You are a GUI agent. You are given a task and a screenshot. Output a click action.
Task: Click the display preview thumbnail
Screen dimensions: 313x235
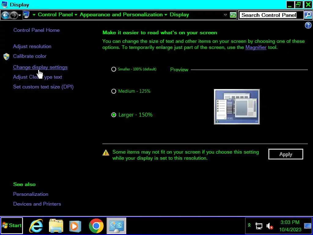237,107
